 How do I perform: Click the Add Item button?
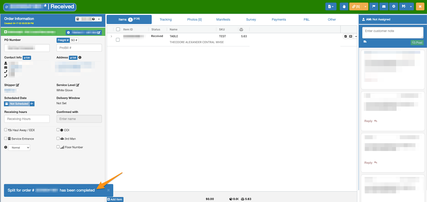pyautogui.click(x=115, y=199)
